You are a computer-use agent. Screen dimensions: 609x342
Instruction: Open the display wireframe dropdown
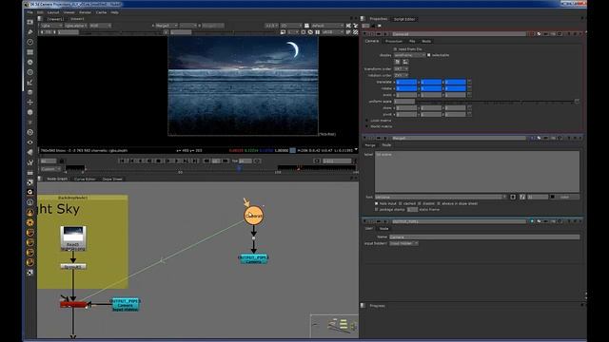point(410,55)
